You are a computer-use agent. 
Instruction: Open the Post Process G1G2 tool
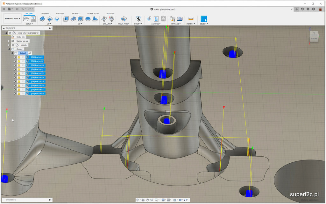tap(156, 19)
